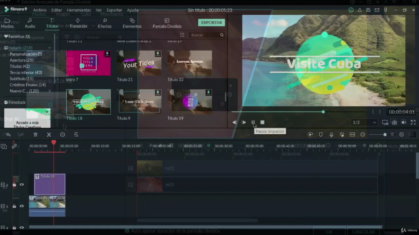This screenshot has width=419, height=235.
Task: Open the Editar menu
Action: point(56,10)
